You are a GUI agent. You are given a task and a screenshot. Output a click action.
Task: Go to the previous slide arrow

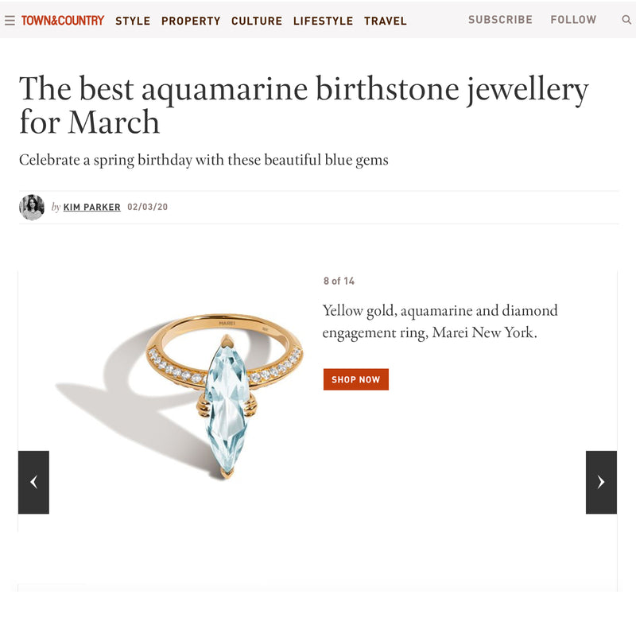click(33, 482)
